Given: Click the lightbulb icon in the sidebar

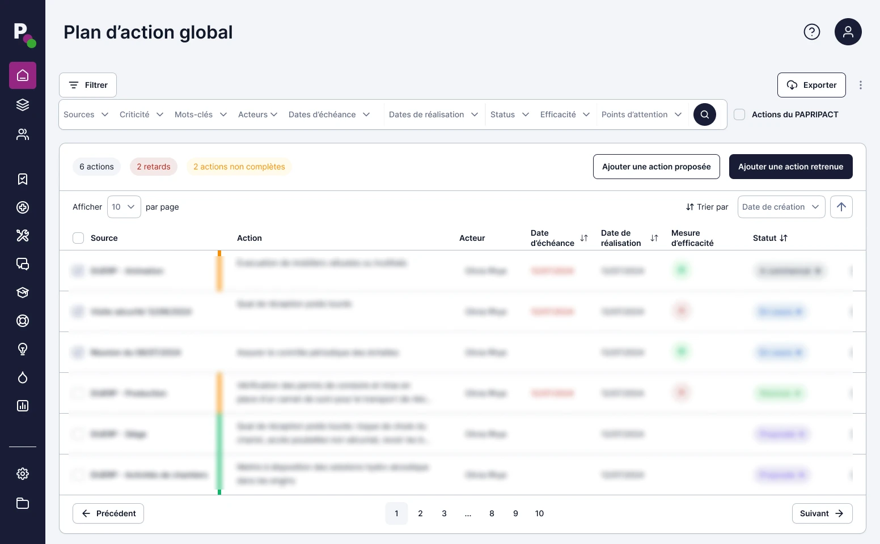Looking at the screenshot, I should 23,349.
